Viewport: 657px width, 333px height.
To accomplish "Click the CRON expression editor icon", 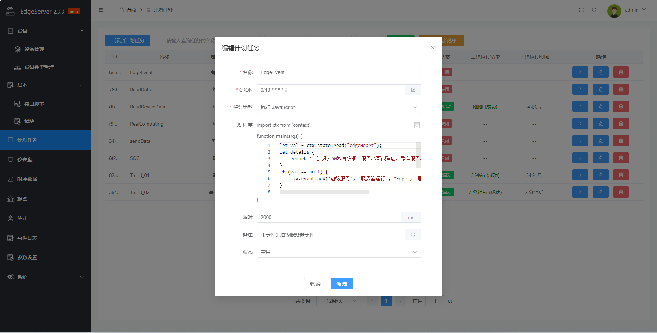I will [x=413, y=90].
